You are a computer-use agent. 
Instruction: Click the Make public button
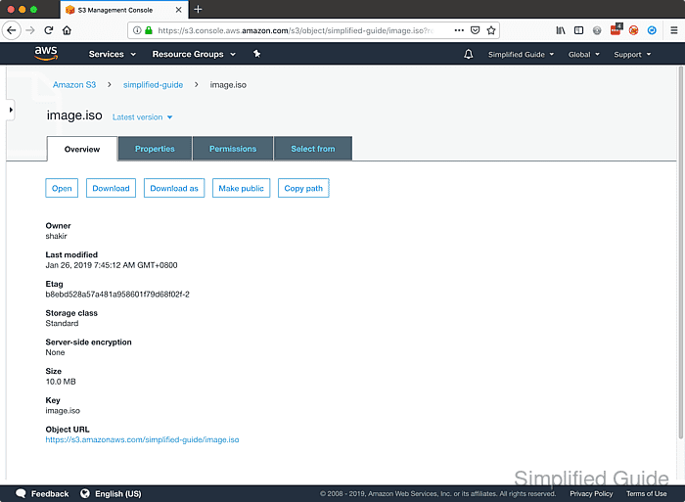click(241, 188)
